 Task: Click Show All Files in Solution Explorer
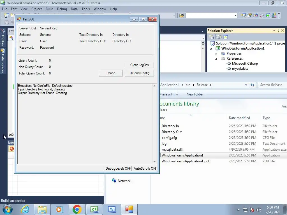click(x=219, y=37)
